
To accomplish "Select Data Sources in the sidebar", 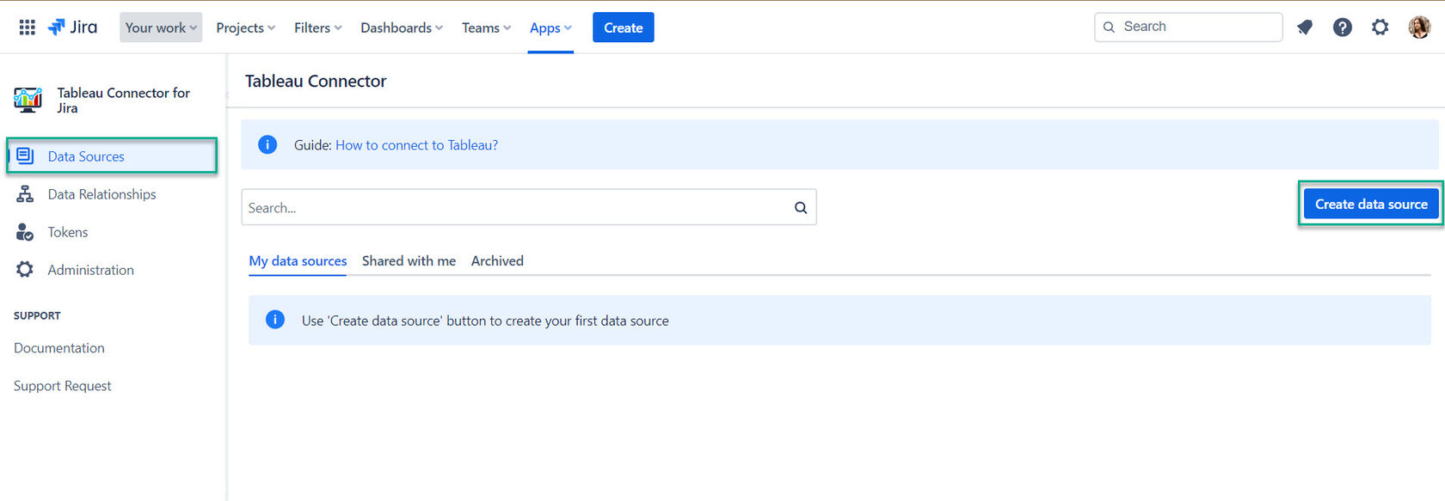I will pos(112,156).
